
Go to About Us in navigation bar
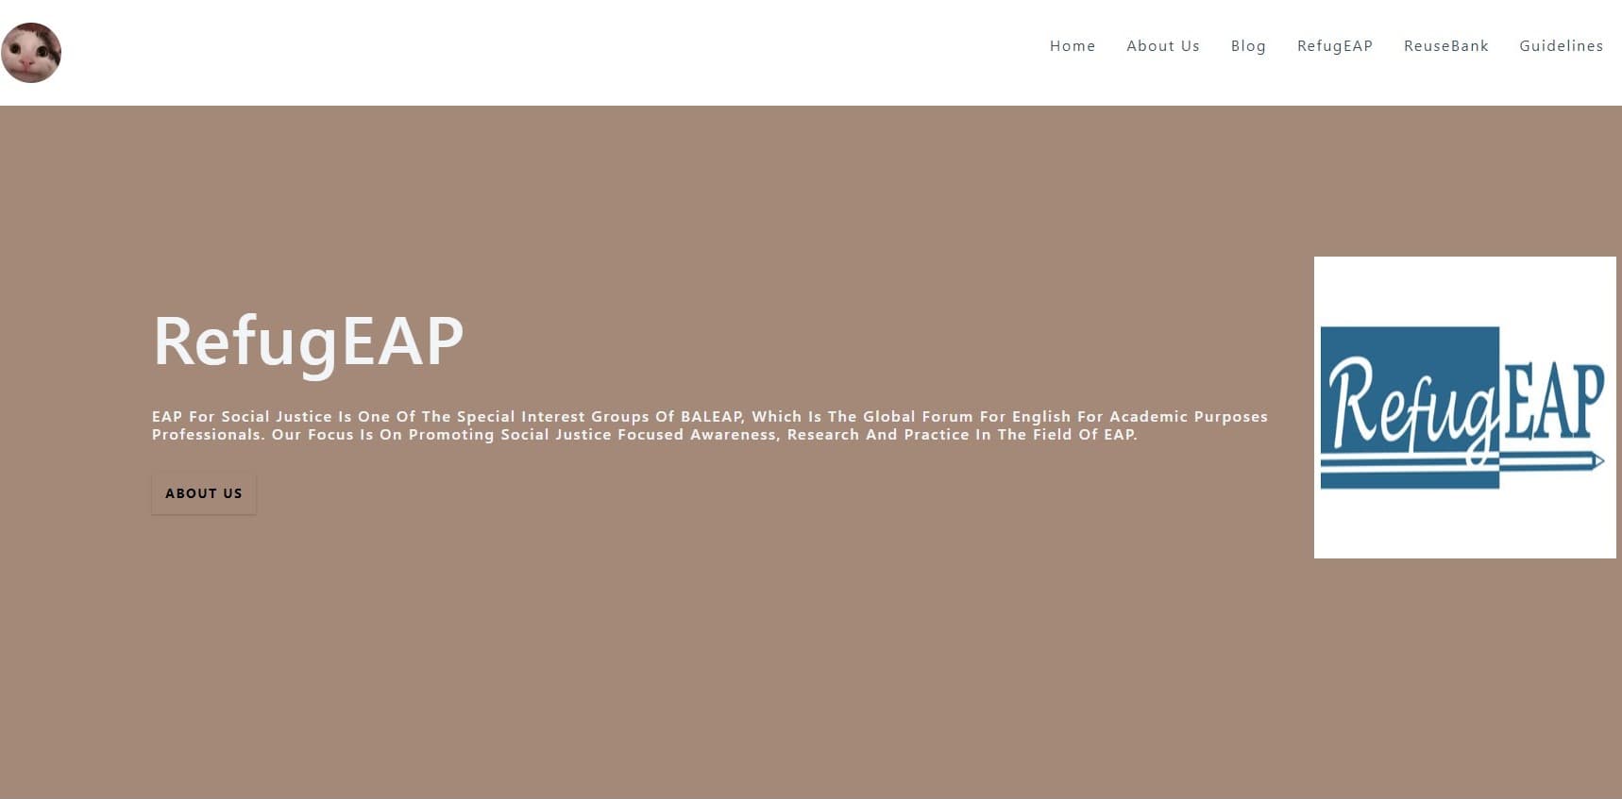pos(1162,46)
